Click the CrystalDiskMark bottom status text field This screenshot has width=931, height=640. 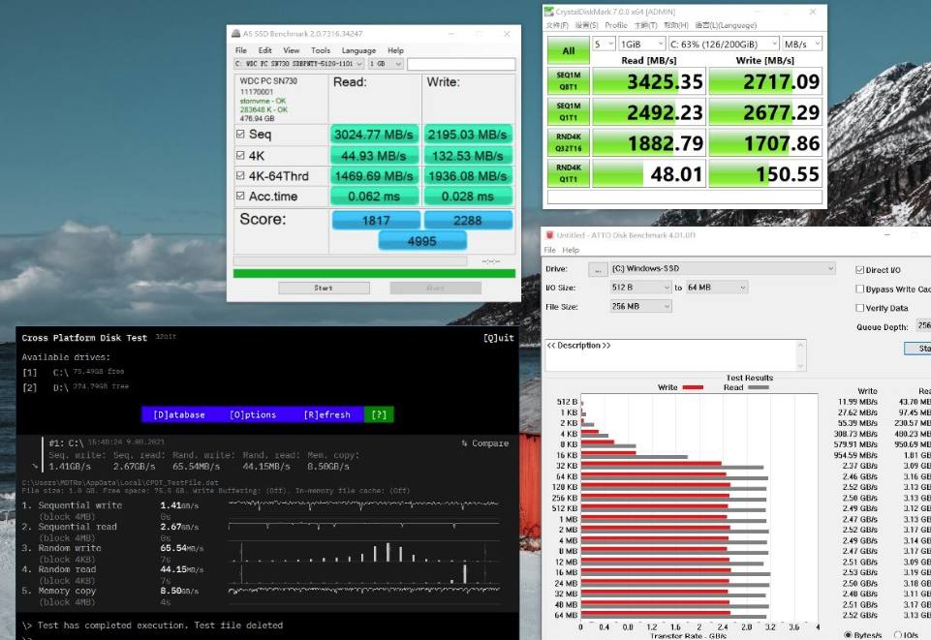[x=685, y=197]
